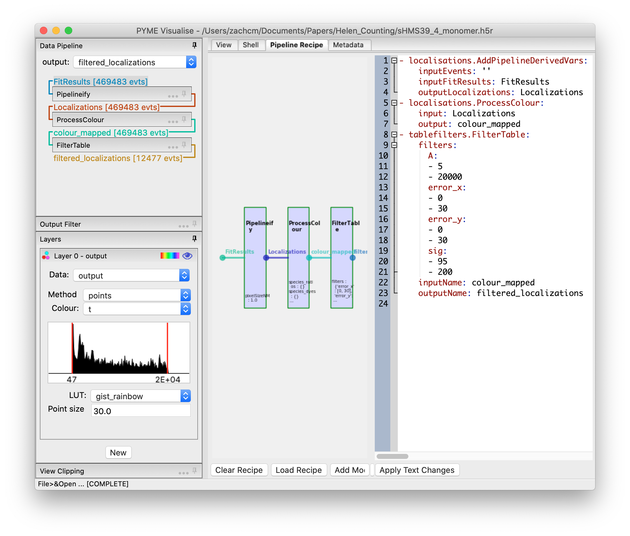Toggle Layer 0 visibility with eye icon
The image size is (630, 536).
(187, 256)
